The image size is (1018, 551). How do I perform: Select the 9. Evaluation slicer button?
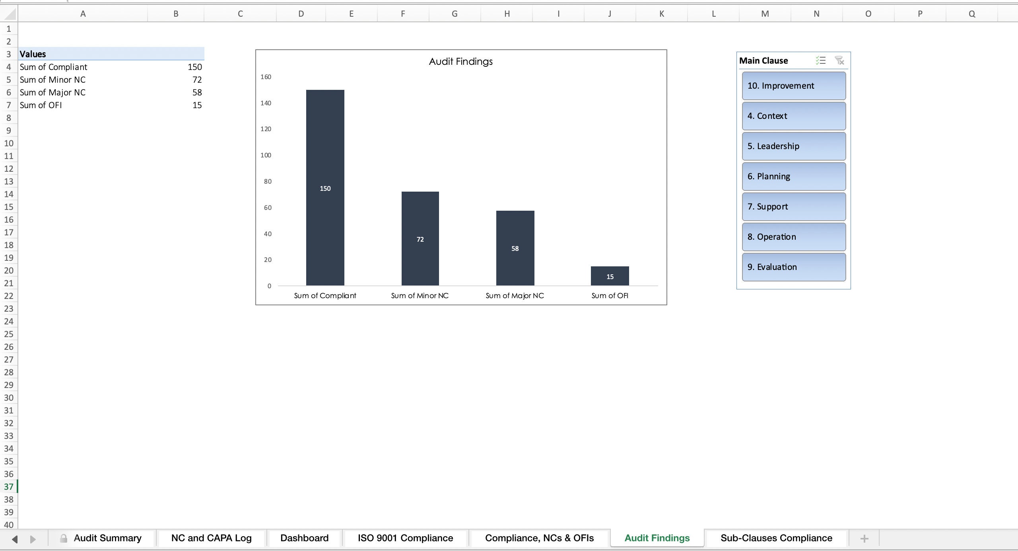(793, 267)
